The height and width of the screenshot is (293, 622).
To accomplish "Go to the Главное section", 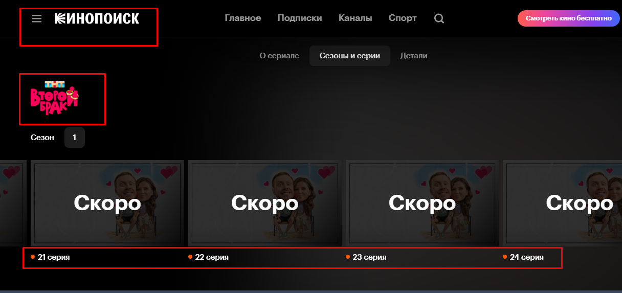I will pyautogui.click(x=243, y=18).
